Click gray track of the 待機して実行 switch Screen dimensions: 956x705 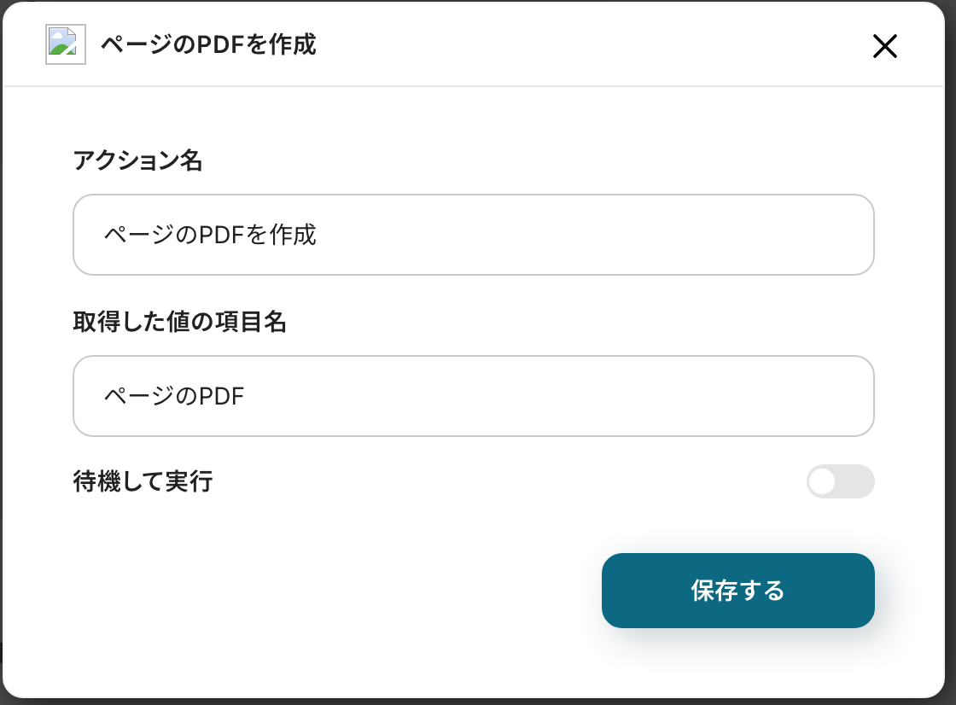[857, 481]
